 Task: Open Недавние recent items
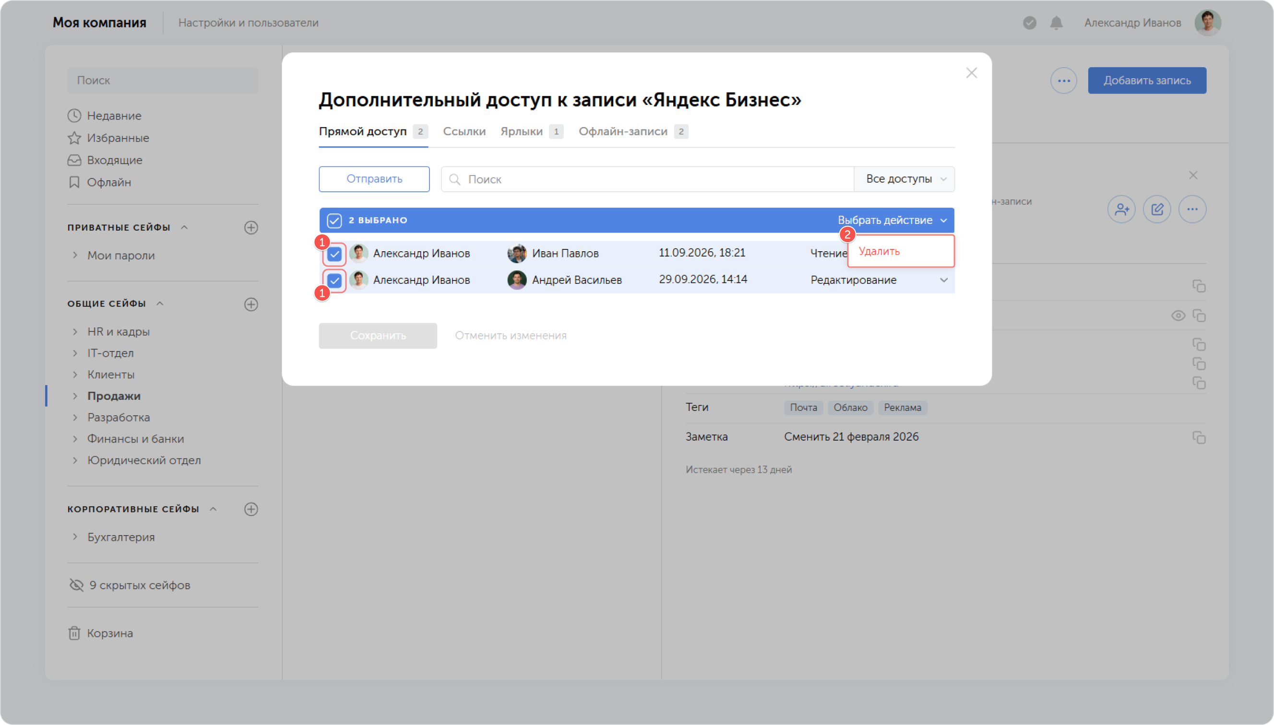pos(105,116)
